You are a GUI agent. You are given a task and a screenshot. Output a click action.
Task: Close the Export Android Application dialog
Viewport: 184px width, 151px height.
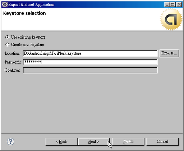coord(179,5)
